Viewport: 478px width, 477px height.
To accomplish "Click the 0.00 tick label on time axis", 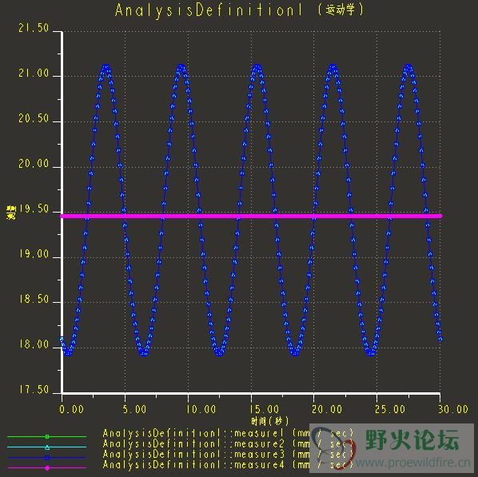I will point(72,409).
